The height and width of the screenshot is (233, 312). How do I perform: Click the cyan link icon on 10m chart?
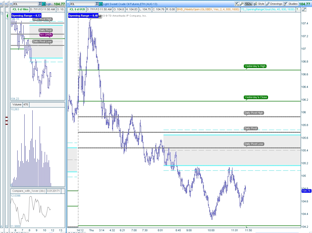click(44, 4)
